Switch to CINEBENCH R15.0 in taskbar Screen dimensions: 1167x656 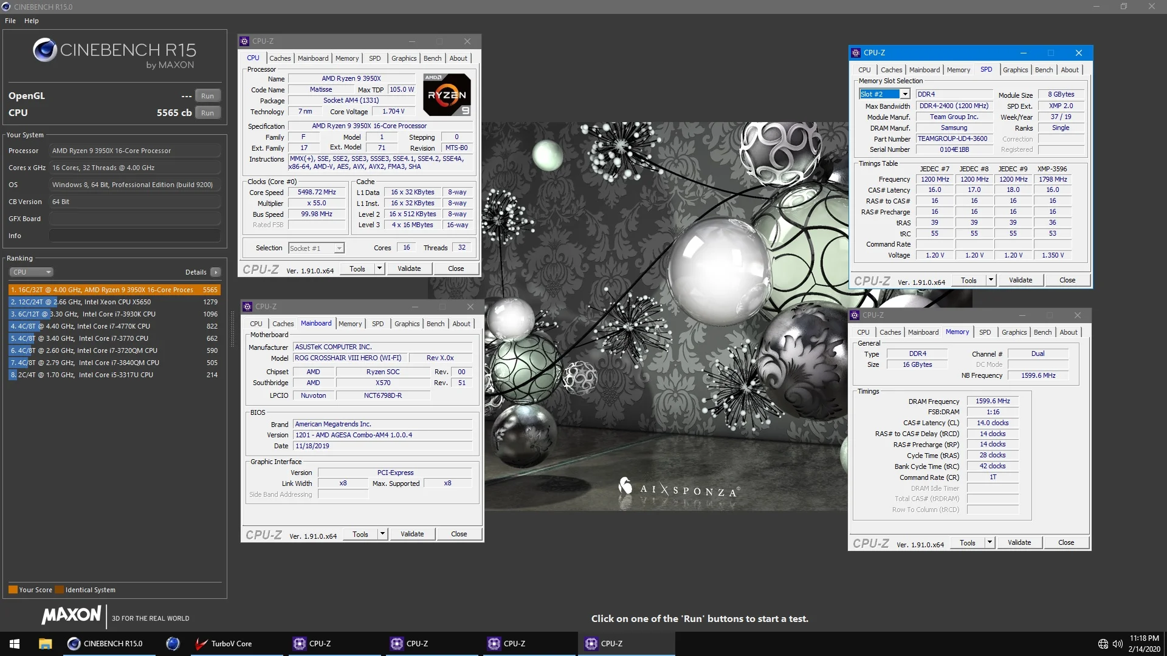pos(107,644)
